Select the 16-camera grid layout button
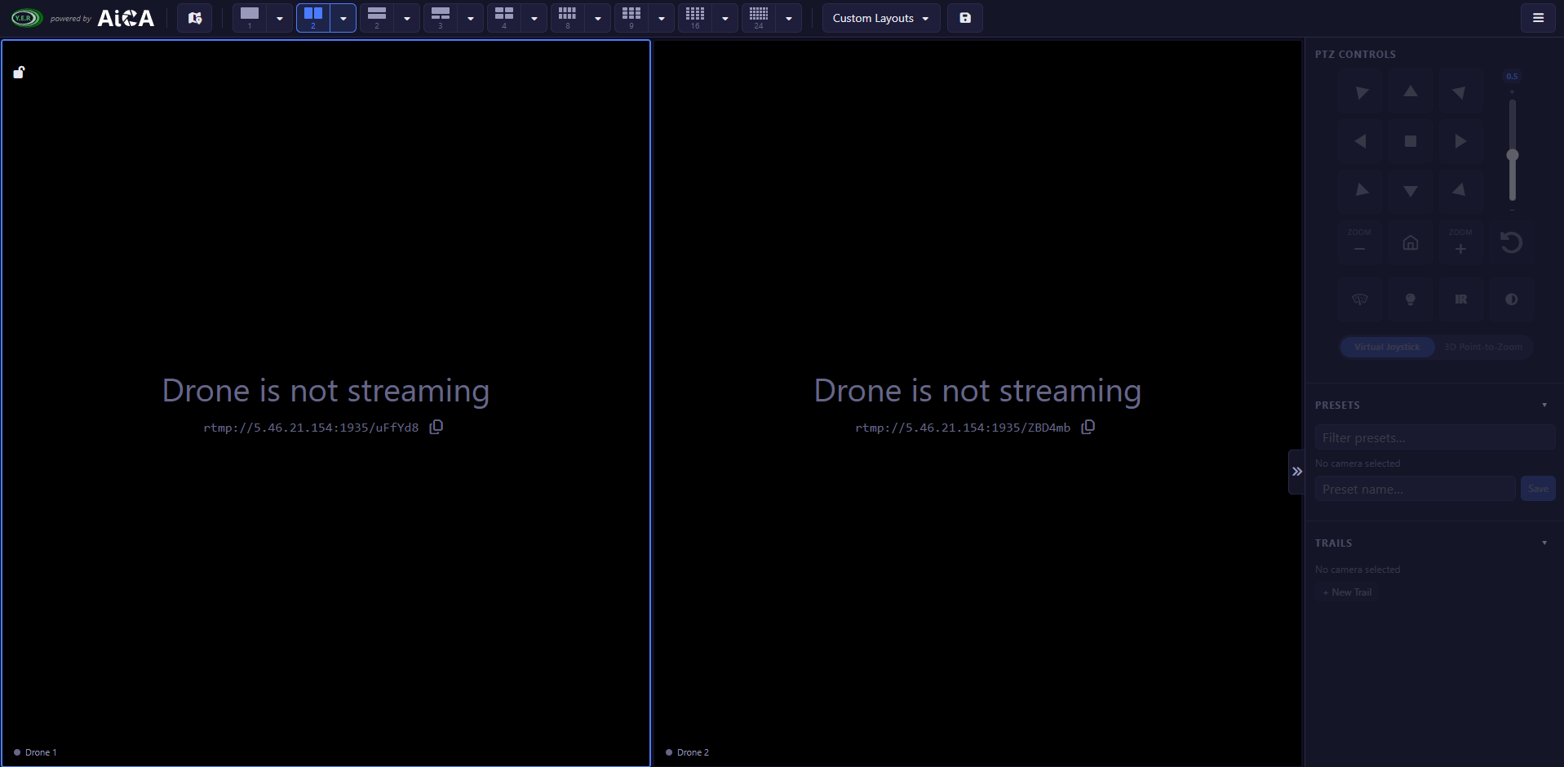Image resolution: width=1564 pixels, height=767 pixels. pyautogui.click(x=695, y=18)
